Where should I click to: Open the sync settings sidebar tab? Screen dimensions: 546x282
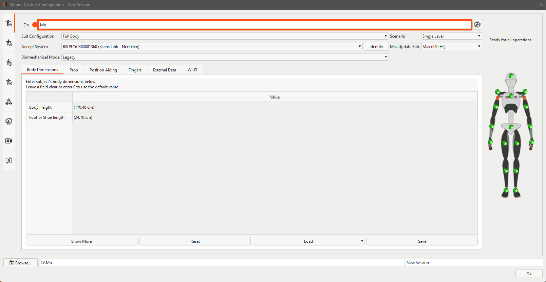[9, 160]
